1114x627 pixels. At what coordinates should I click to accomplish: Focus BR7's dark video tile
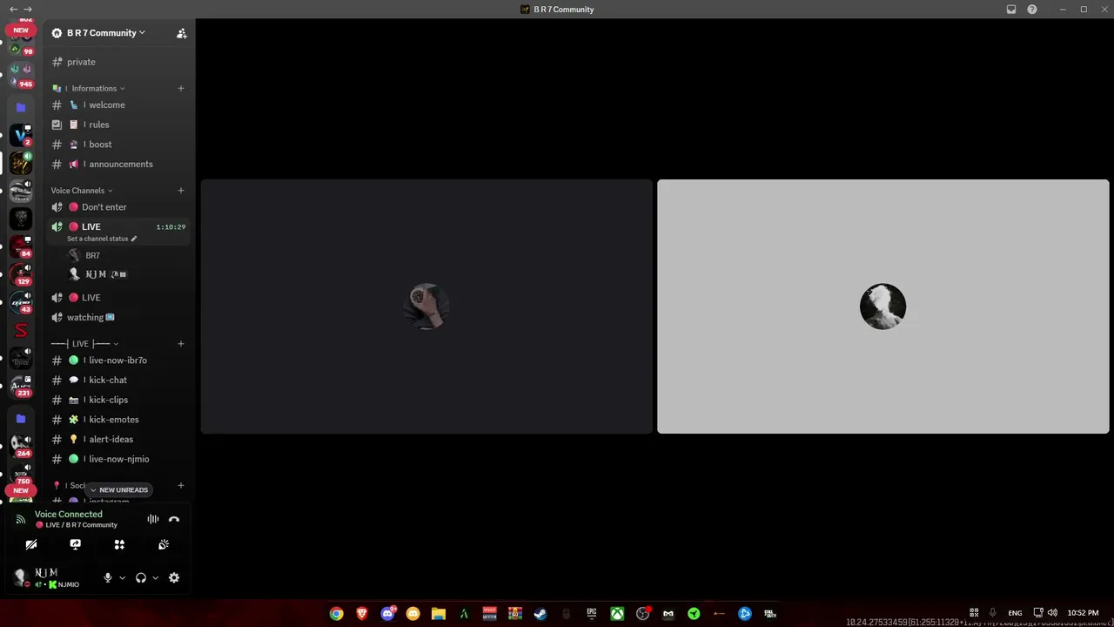tap(426, 307)
